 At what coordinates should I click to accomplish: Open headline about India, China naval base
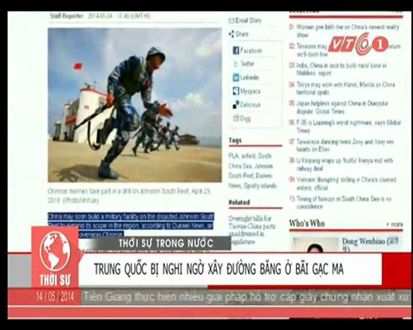coord(341,69)
